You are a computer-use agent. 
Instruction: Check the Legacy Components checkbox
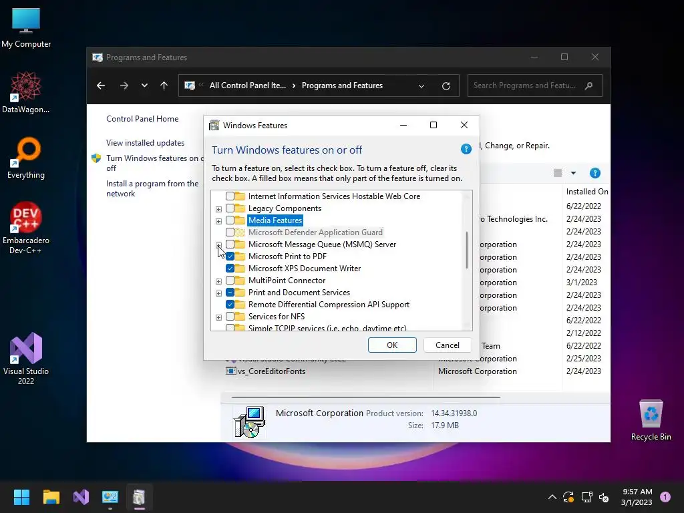point(230,208)
